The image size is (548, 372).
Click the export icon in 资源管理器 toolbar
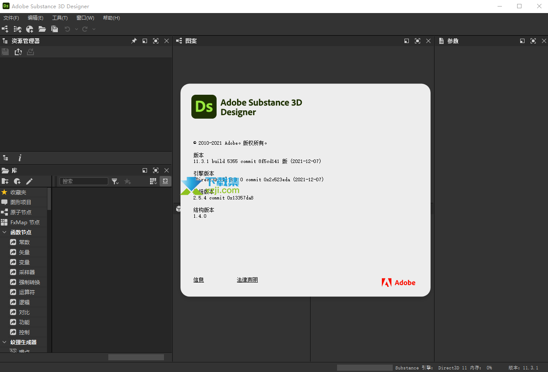point(18,52)
